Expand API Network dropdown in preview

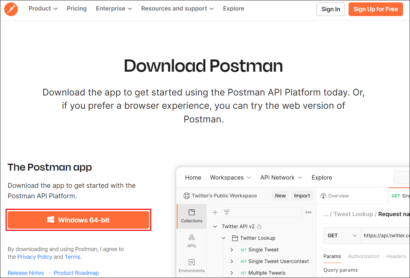pos(281,178)
